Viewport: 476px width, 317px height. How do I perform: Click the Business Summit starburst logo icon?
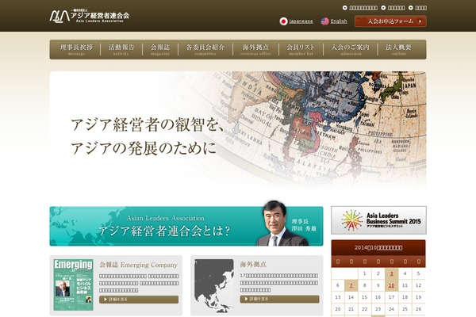[351, 220]
